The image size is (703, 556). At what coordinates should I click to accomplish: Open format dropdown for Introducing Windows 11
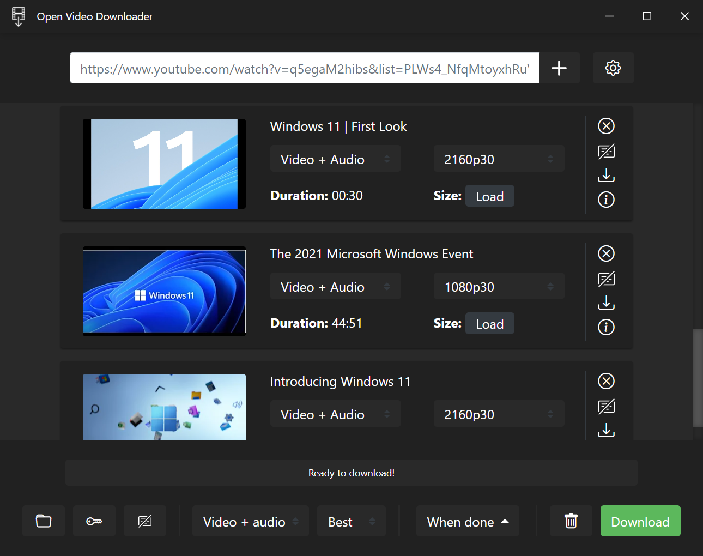point(336,414)
